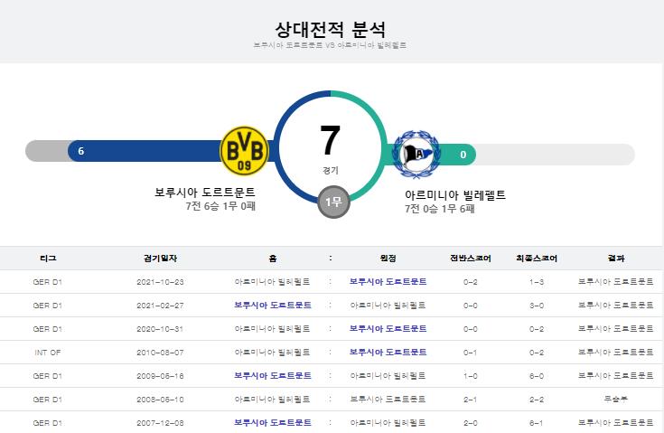Click the 홈 column header

pos(273,258)
